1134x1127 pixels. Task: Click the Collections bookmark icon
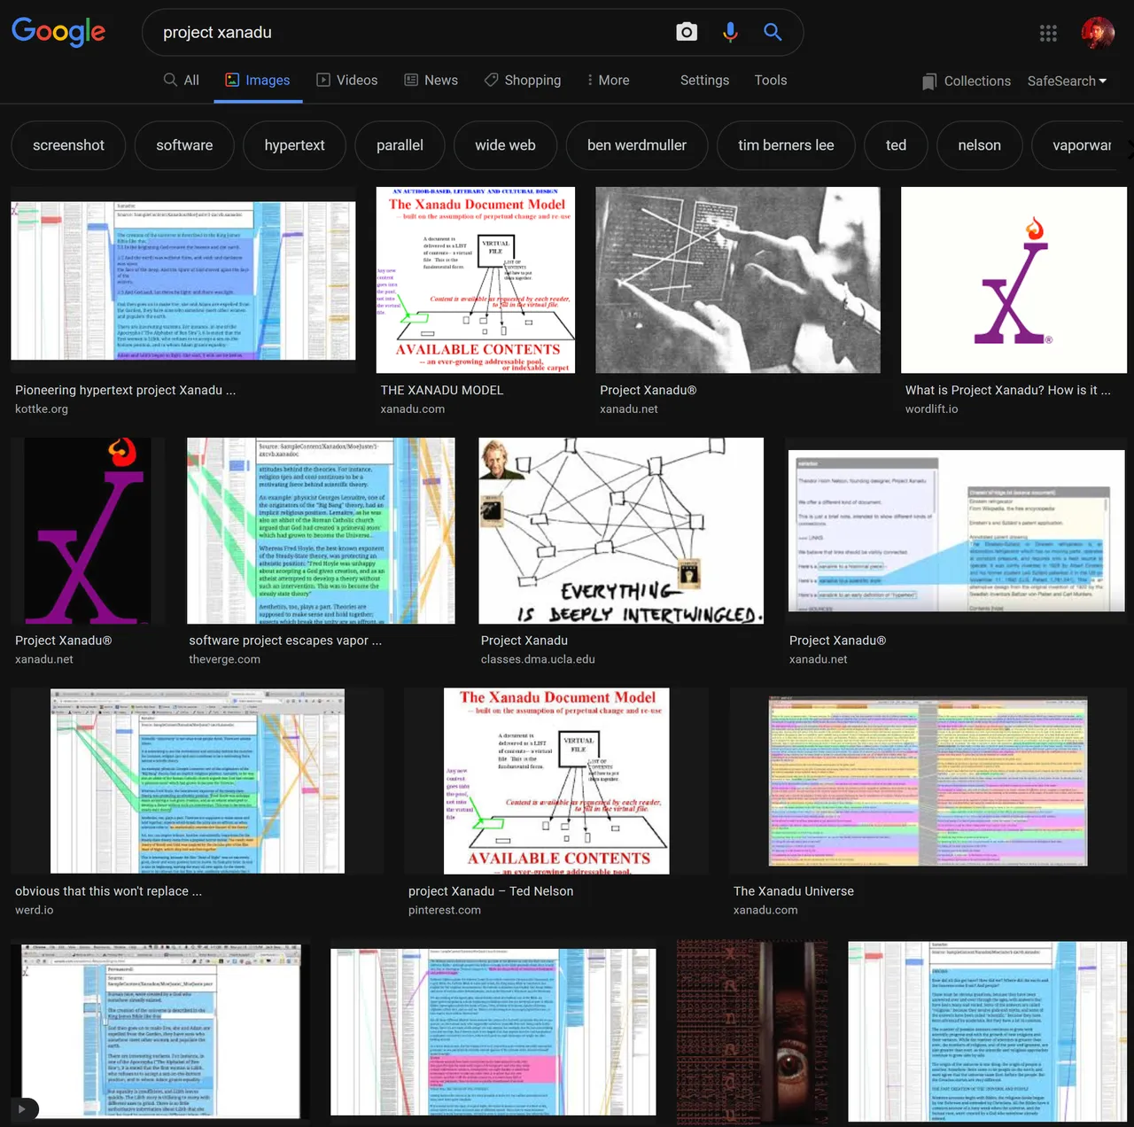pos(928,82)
